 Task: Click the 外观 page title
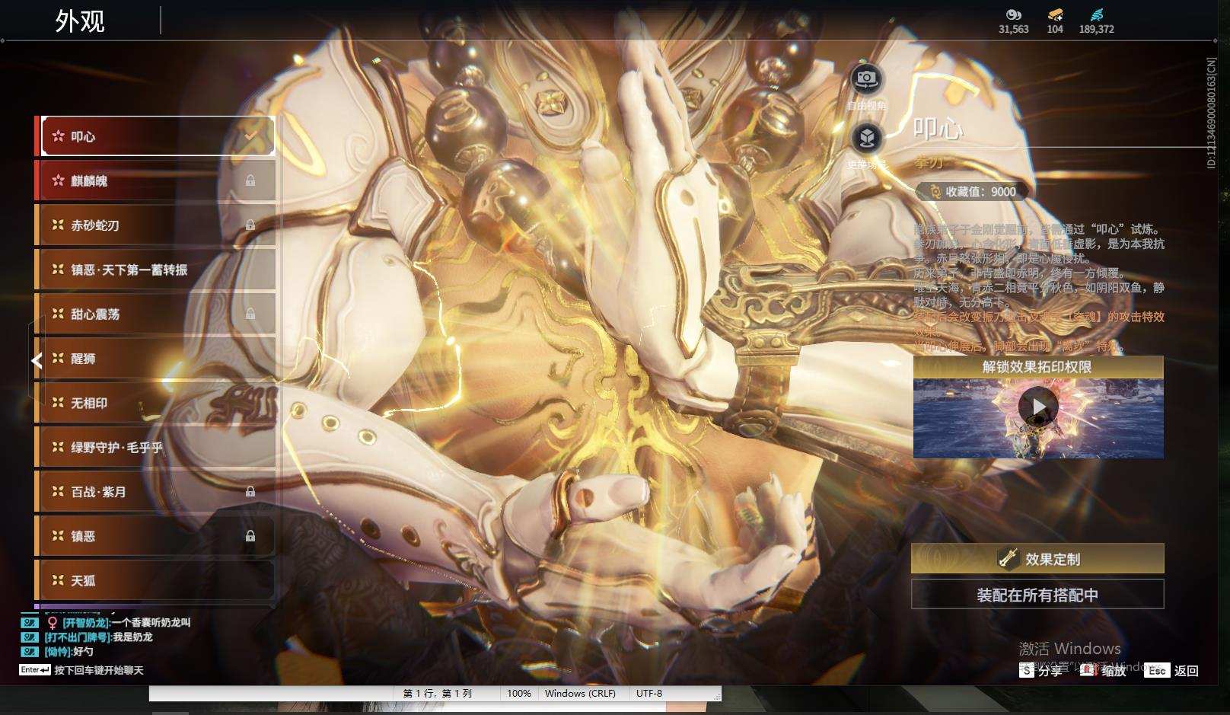pos(80,21)
